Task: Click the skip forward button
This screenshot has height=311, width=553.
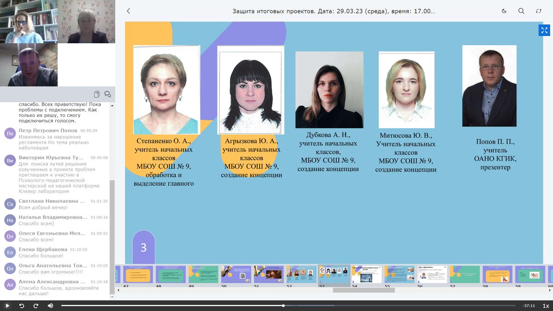Action: (36, 305)
